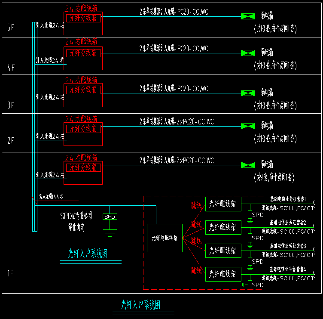Click the (共10套,每个房间1套) note on 2F
323x319 pixels.
pos(275,139)
